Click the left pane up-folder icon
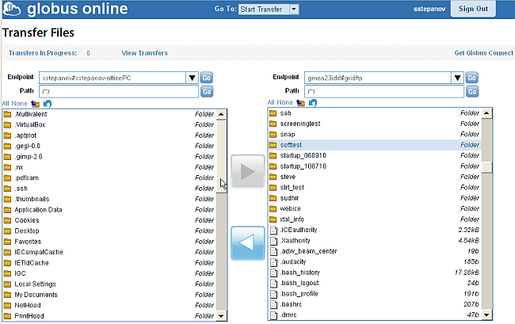This screenshot has width=515, height=324. click(35, 104)
